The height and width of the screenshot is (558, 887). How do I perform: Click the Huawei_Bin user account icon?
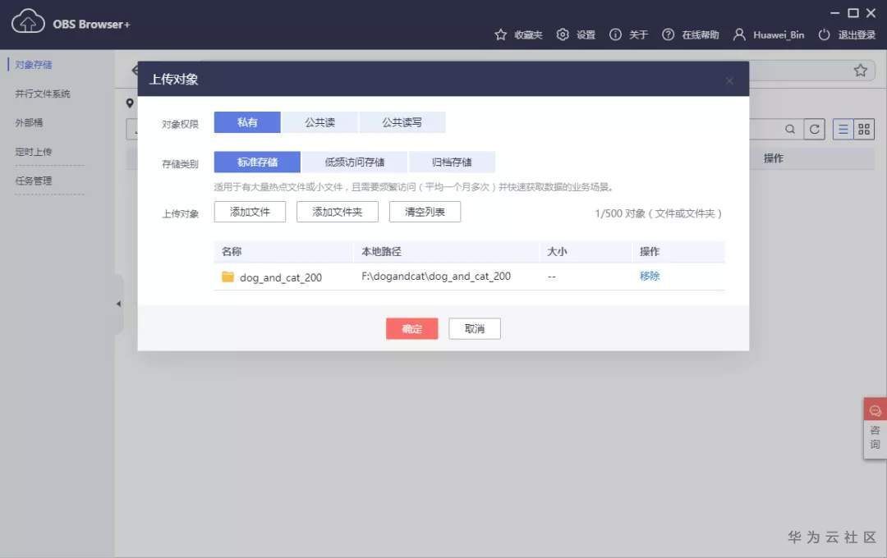pos(739,34)
